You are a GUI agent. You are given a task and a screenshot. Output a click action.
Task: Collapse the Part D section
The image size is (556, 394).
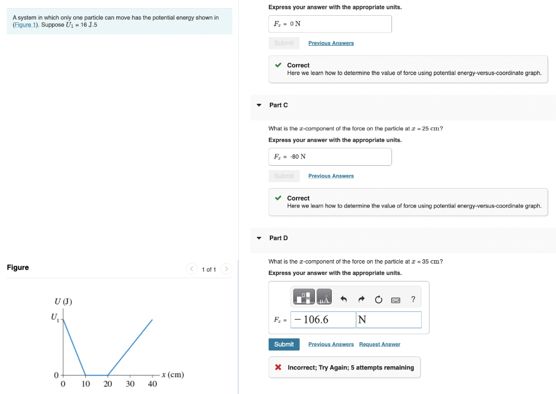(x=259, y=238)
